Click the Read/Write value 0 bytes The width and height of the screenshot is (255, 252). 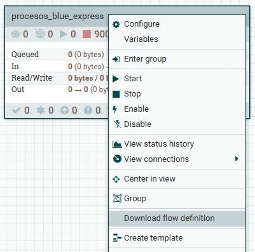pyautogui.click(x=81, y=78)
